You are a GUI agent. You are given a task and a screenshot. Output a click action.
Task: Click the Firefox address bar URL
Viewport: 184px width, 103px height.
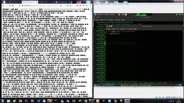(x=41, y=5)
